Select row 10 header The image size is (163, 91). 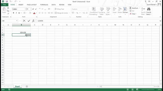point(3,50)
